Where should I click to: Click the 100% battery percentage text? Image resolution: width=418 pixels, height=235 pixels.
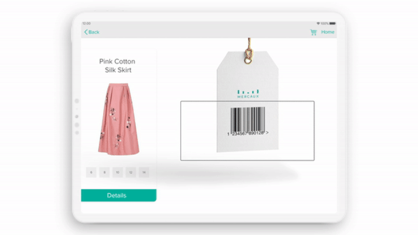point(324,24)
